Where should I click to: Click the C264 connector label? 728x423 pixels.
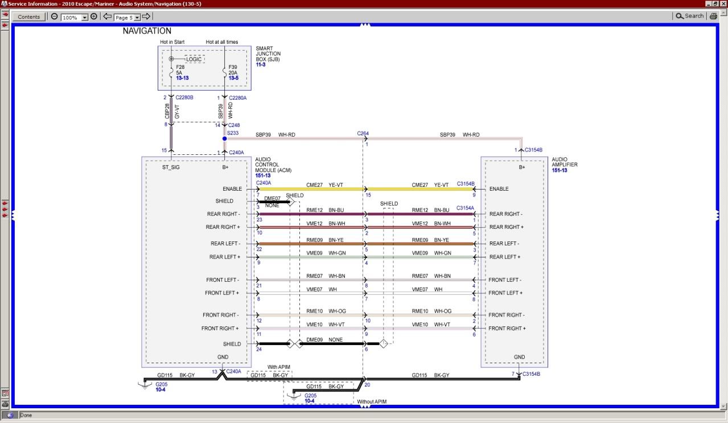point(363,134)
